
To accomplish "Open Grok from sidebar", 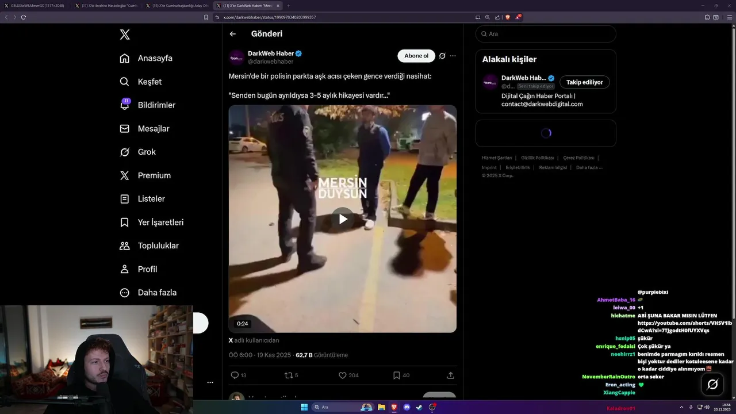I will coord(137,152).
